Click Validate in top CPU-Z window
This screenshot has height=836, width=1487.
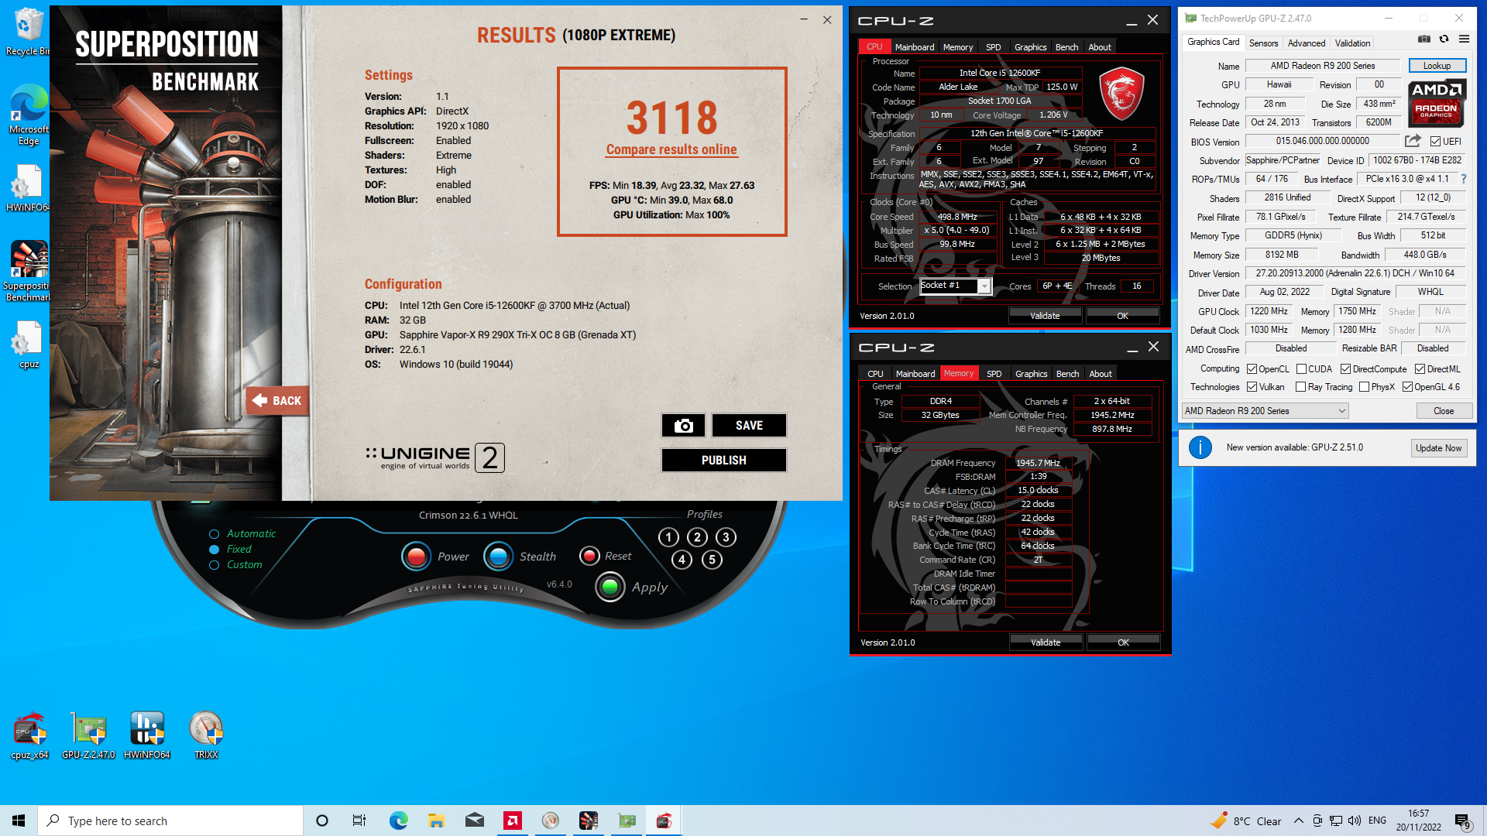pos(1045,316)
